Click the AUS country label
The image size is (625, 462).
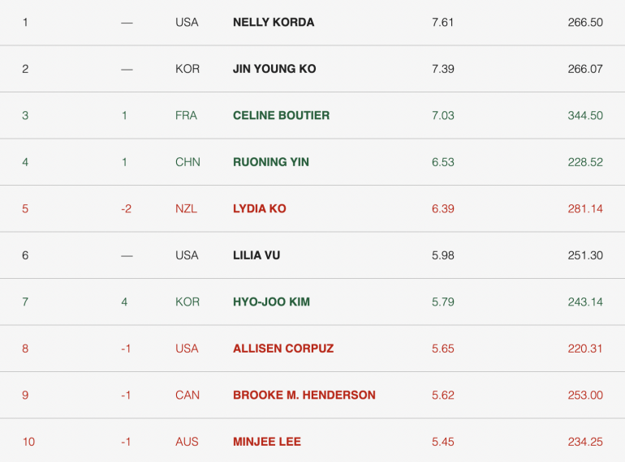187,442
